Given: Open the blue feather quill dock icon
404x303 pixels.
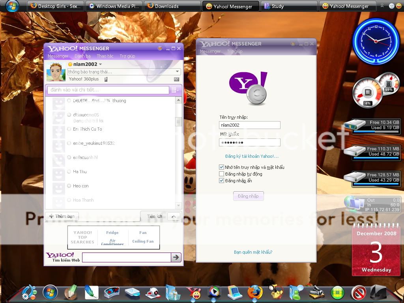Looking at the screenshot, I should pyautogui.click(x=91, y=293).
